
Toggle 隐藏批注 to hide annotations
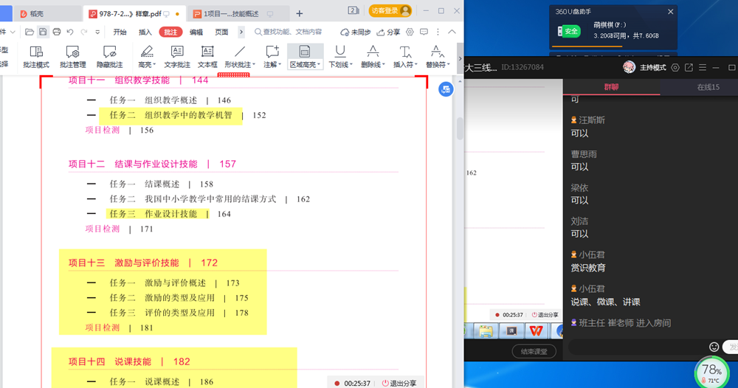point(110,55)
